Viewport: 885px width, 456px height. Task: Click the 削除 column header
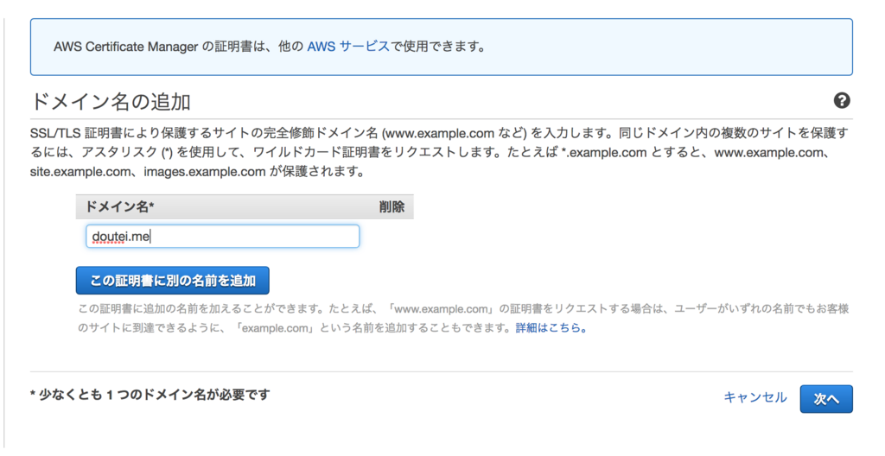(x=392, y=207)
